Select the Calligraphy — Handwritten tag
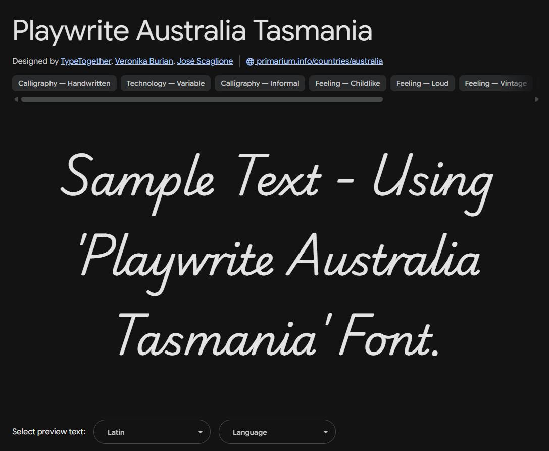Screen dimensions: 549x451 pyautogui.click(x=64, y=83)
